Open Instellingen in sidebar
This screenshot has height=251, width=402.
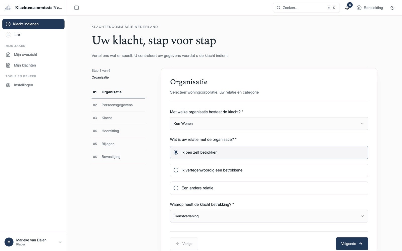(x=33, y=85)
